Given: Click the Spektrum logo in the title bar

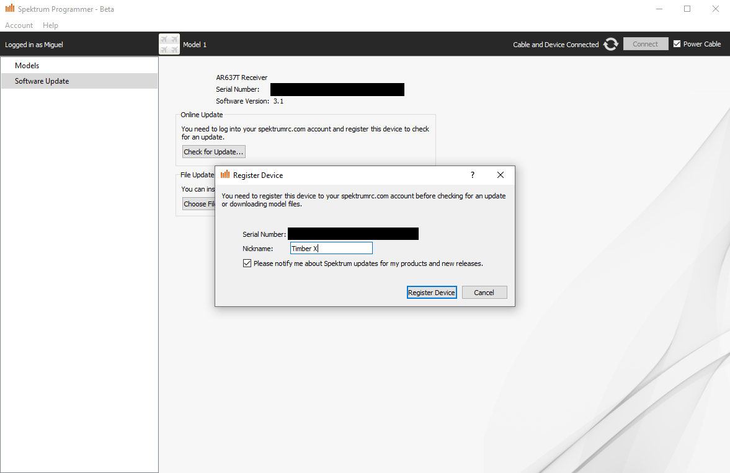Looking at the screenshot, I should click(x=10, y=9).
